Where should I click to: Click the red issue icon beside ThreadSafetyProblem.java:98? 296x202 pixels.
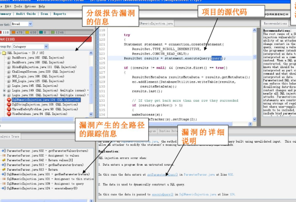point(9,109)
